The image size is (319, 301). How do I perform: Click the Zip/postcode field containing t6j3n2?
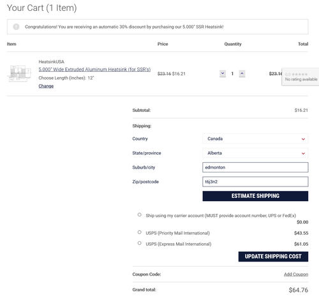(x=255, y=181)
